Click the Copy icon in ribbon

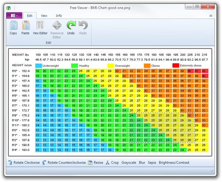pyautogui.click(x=13, y=25)
